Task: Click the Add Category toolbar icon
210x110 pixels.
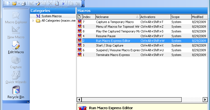Action: (71, 4)
